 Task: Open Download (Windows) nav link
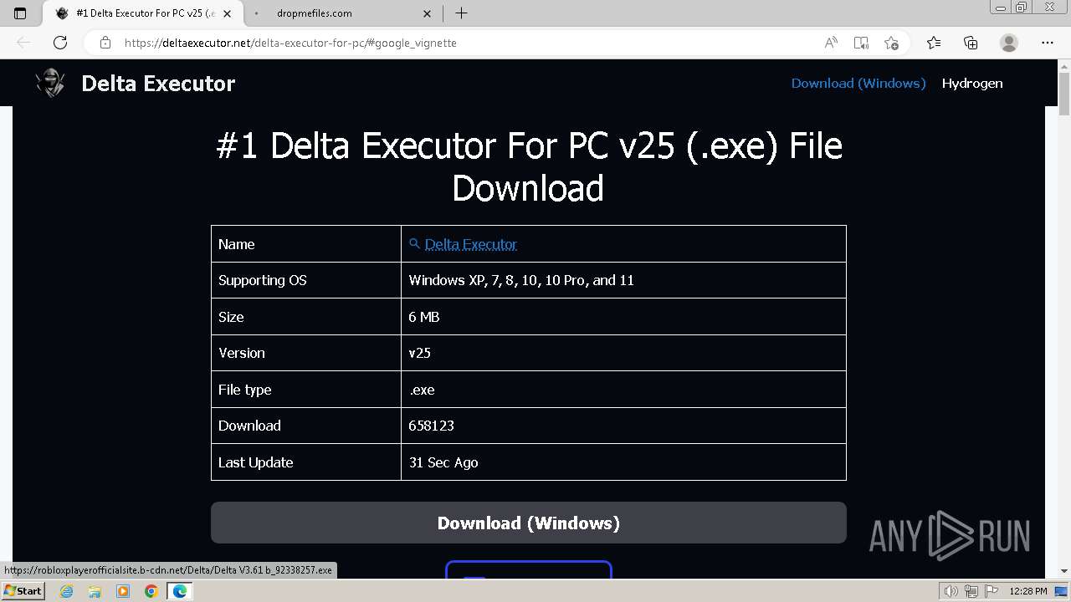tap(858, 83)
